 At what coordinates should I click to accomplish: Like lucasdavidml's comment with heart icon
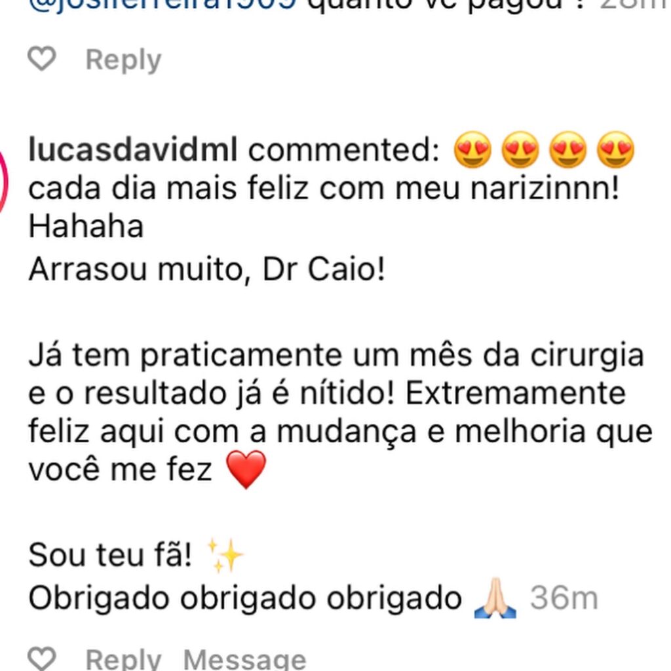pyautogui.click(x=41, y=658)
